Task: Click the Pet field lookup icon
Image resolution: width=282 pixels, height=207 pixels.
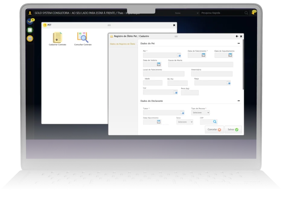Action: 178,55
